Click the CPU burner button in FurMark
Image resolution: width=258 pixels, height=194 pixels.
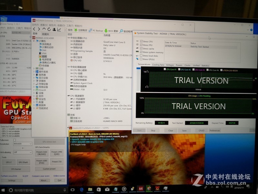click(16, 169)
